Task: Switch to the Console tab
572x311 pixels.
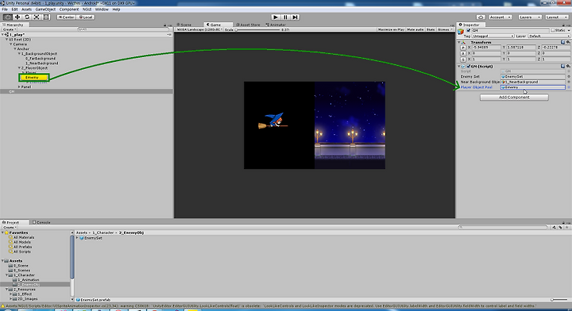Action: coord(41,222)
